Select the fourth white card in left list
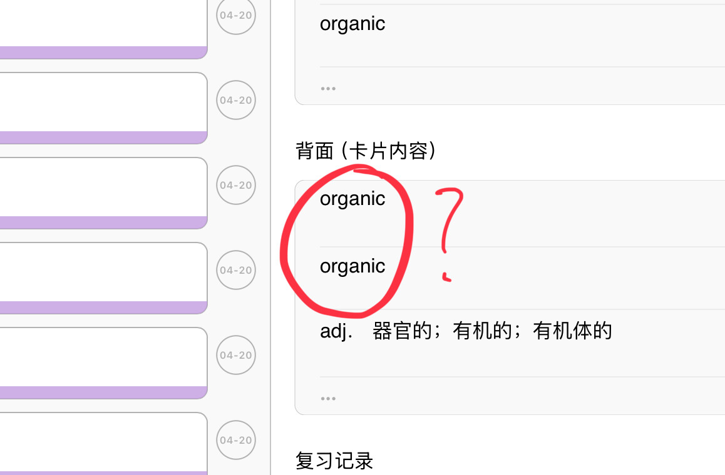Viewport: 725px width, 475px height. pyautogui.click(x=103, y=278)
